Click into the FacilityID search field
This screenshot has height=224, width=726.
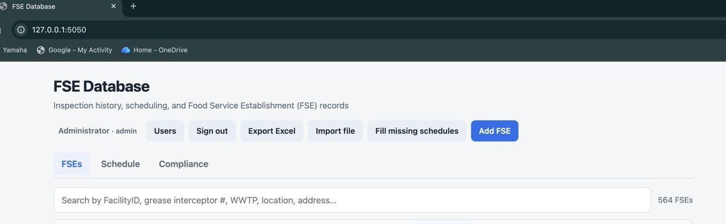pyautogui.click(x=353, y=200)
